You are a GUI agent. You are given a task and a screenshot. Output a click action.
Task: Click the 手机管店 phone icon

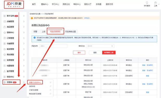coord(147,3)
